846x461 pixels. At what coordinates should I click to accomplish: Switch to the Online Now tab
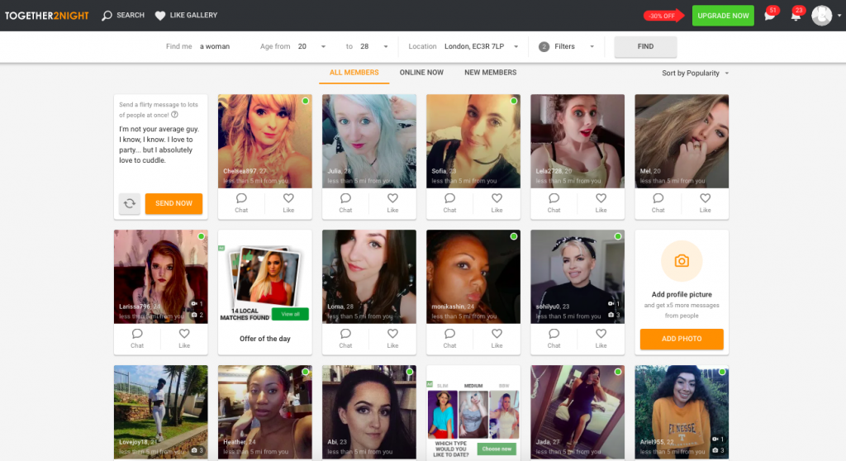(x=421, y=73)
